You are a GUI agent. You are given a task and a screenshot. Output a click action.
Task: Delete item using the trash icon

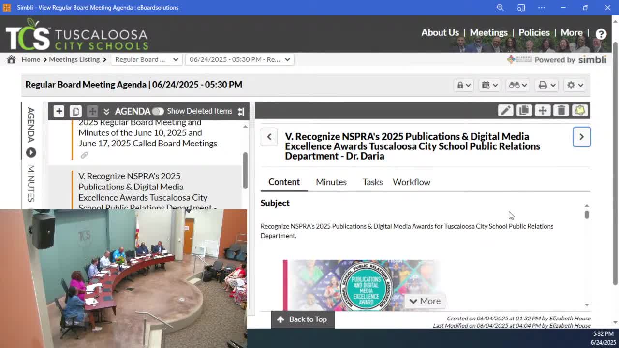(x=561, y=111)
